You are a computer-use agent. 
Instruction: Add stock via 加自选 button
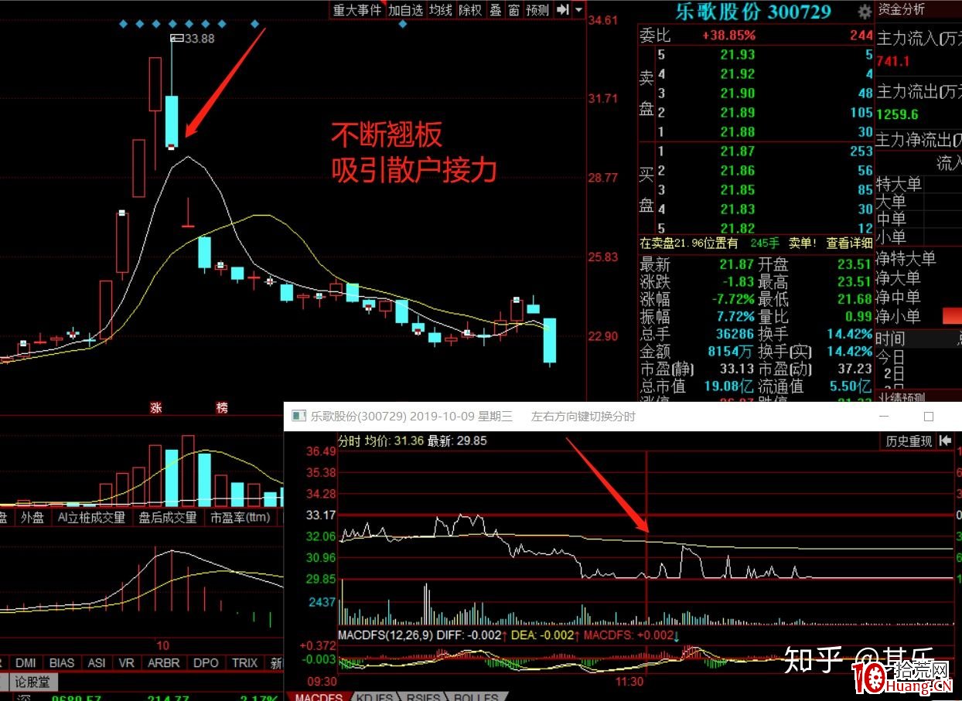(x=406, y=9)
